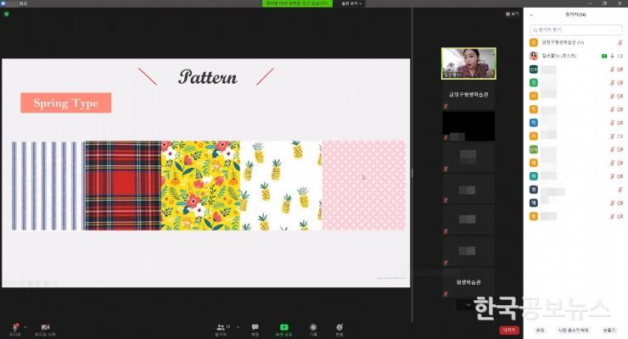Open the chat panel from the toolbar
The image size is (628, 339).
[x=255, y=330]
